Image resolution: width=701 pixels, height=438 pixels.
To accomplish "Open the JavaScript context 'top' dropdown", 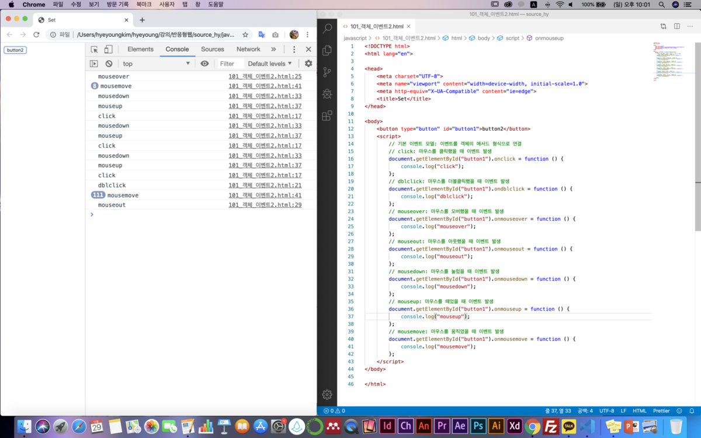I will [156, 64].
